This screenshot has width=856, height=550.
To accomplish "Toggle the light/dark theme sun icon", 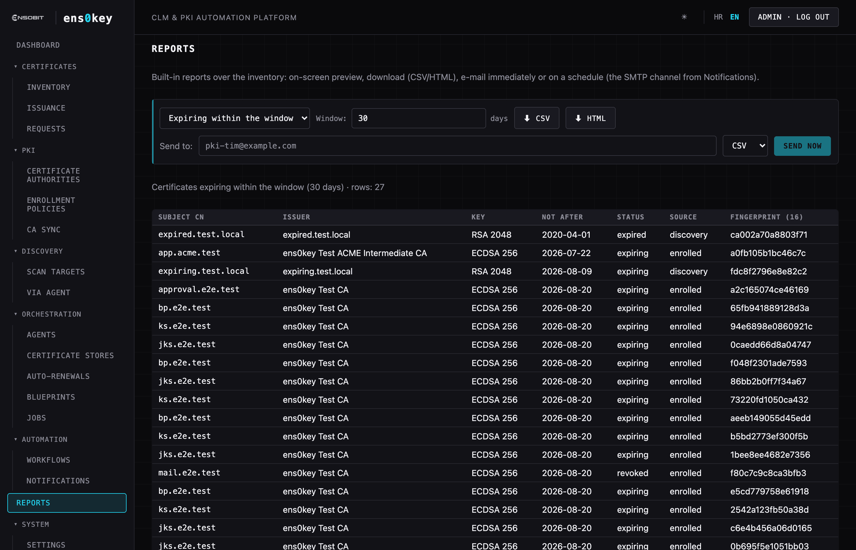I will point(684,17).
